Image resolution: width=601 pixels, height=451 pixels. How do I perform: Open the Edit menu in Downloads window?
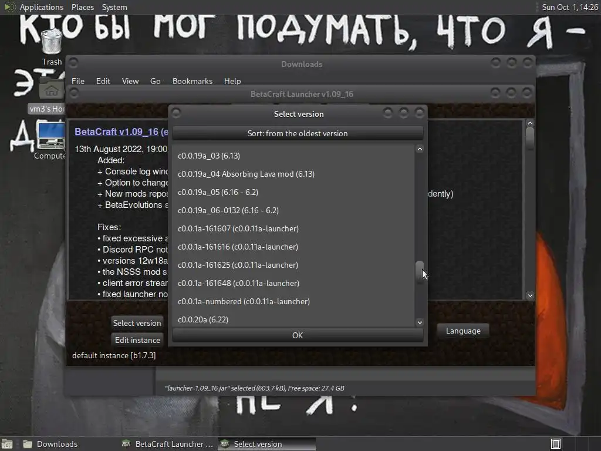[x=103, y=81]
